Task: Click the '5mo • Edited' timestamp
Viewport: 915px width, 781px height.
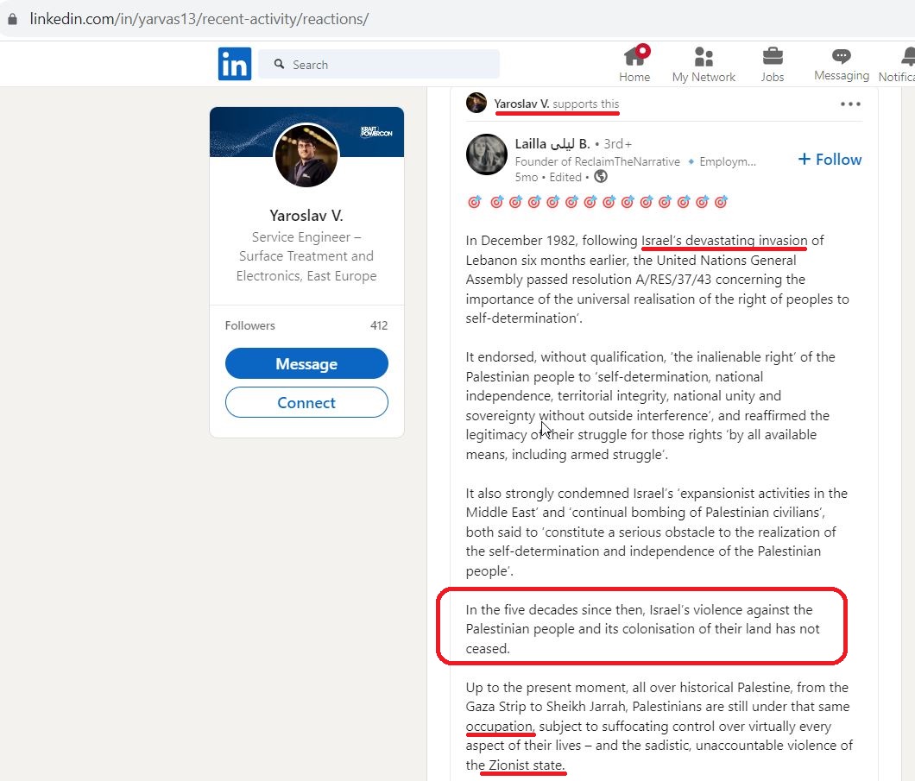Action: click(x=548, y=177)
